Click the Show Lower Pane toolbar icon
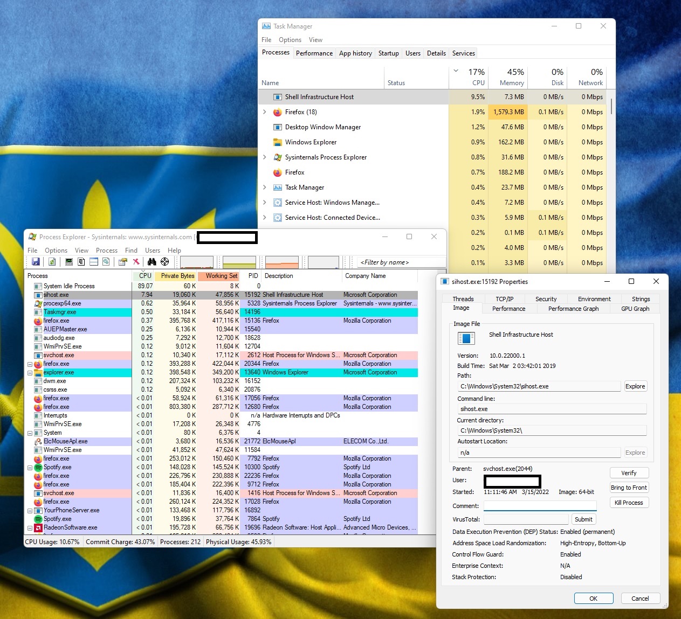The width and height of the screenshot is (681, 619). [x=94, y=262]
